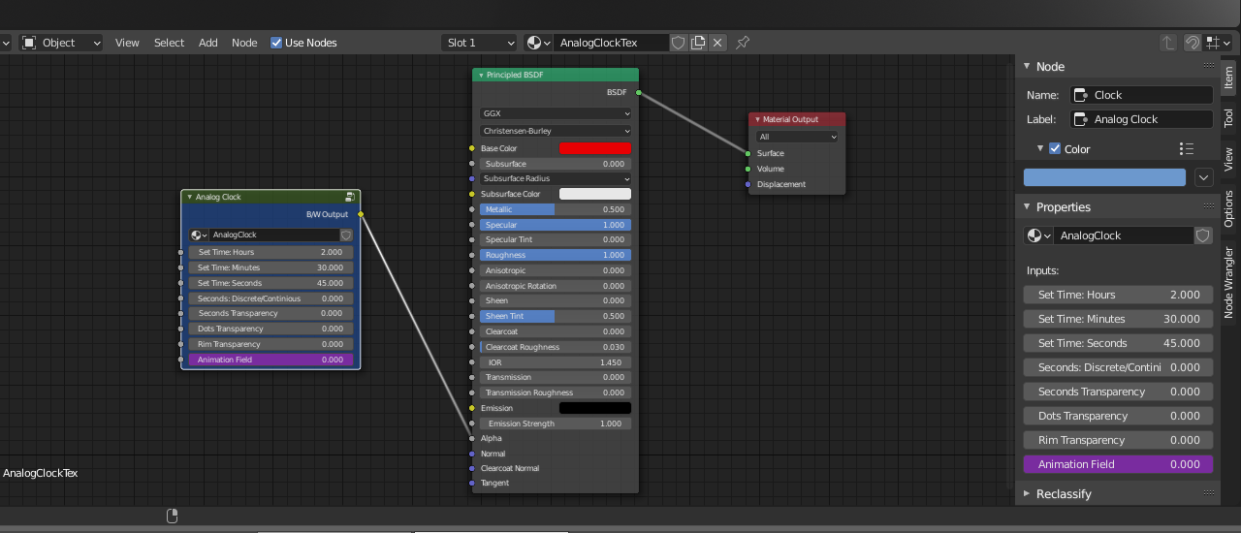This screenshot has height=533, width=1241.
Task: Open Node panel drag handle dots
Action: click(x=1208, y=66)
